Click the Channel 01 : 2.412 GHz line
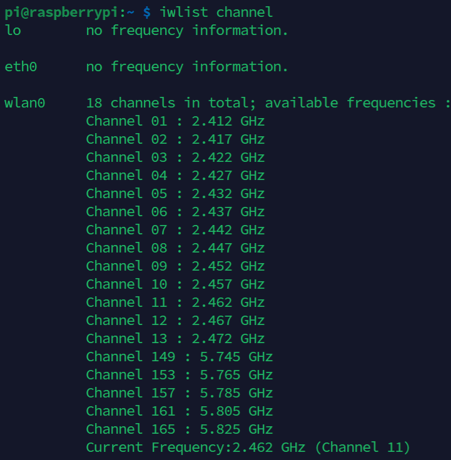Image resolution: width=451 pixels, height=460 pixels. [175, 121]
